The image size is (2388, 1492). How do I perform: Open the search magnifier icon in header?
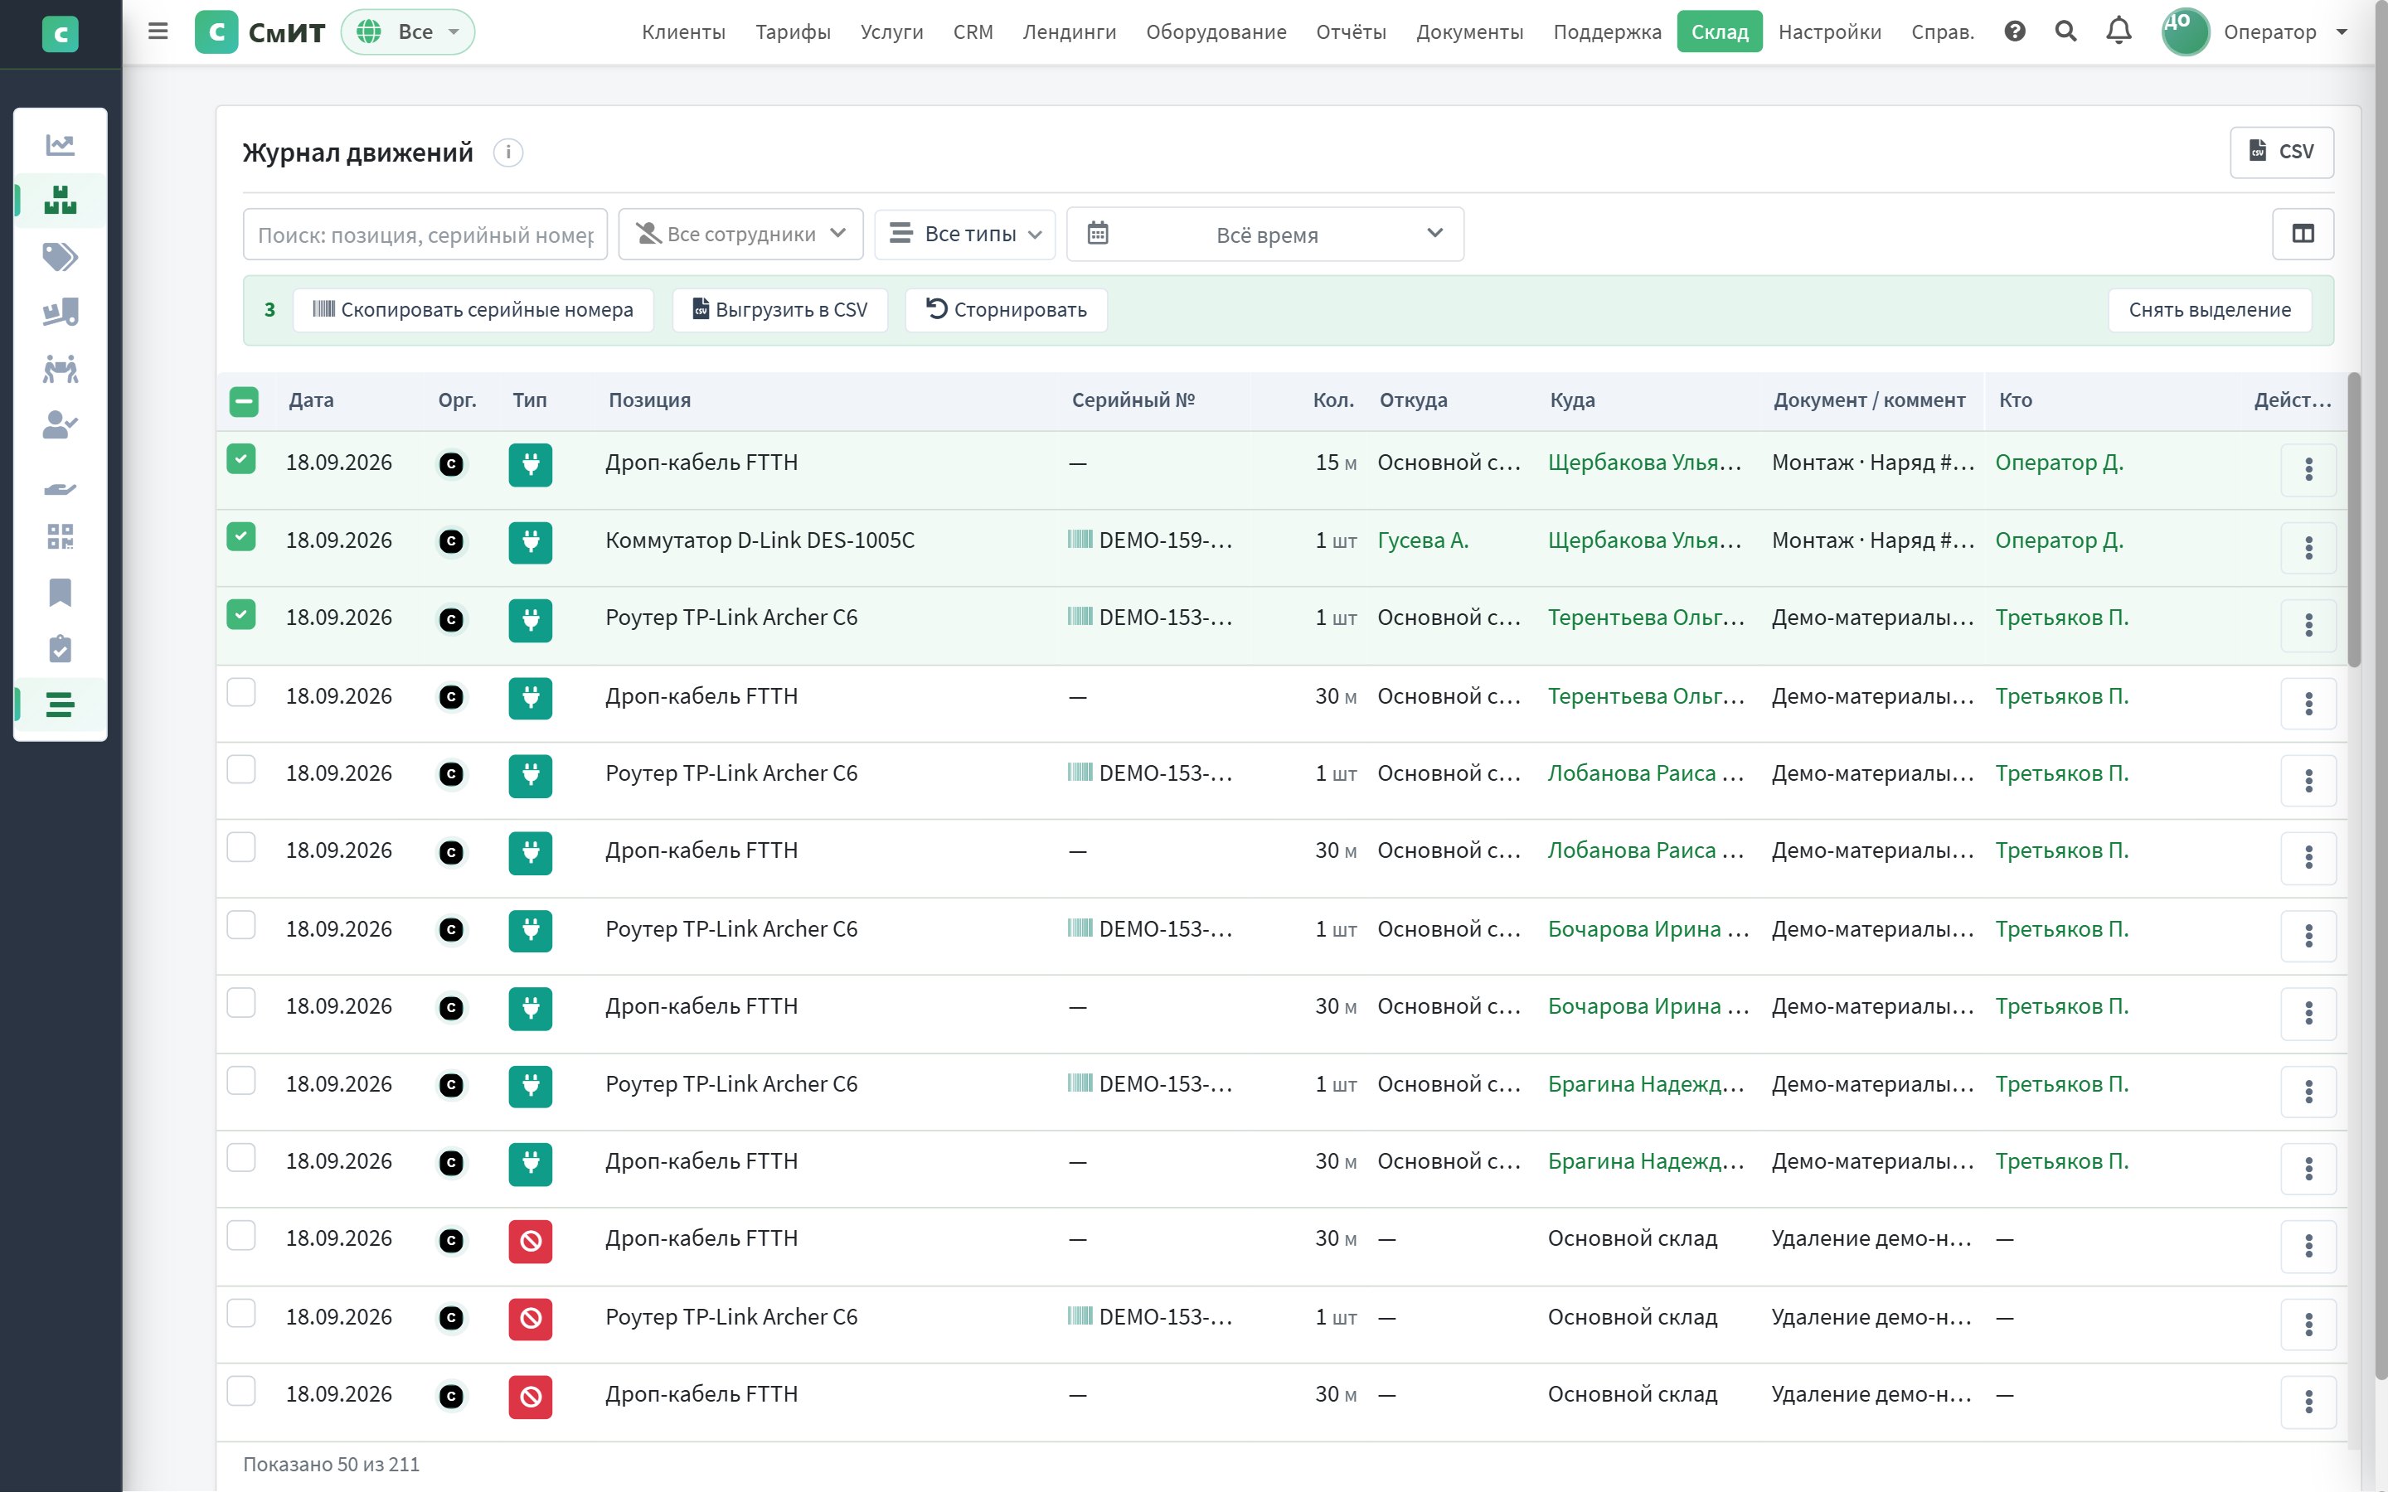(x=2065, y=31)
